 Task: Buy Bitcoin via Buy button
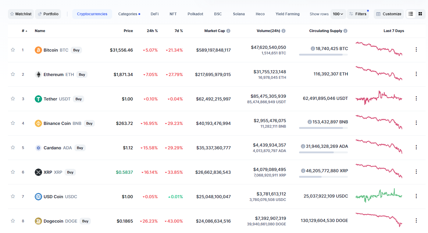tap(76, 50)
